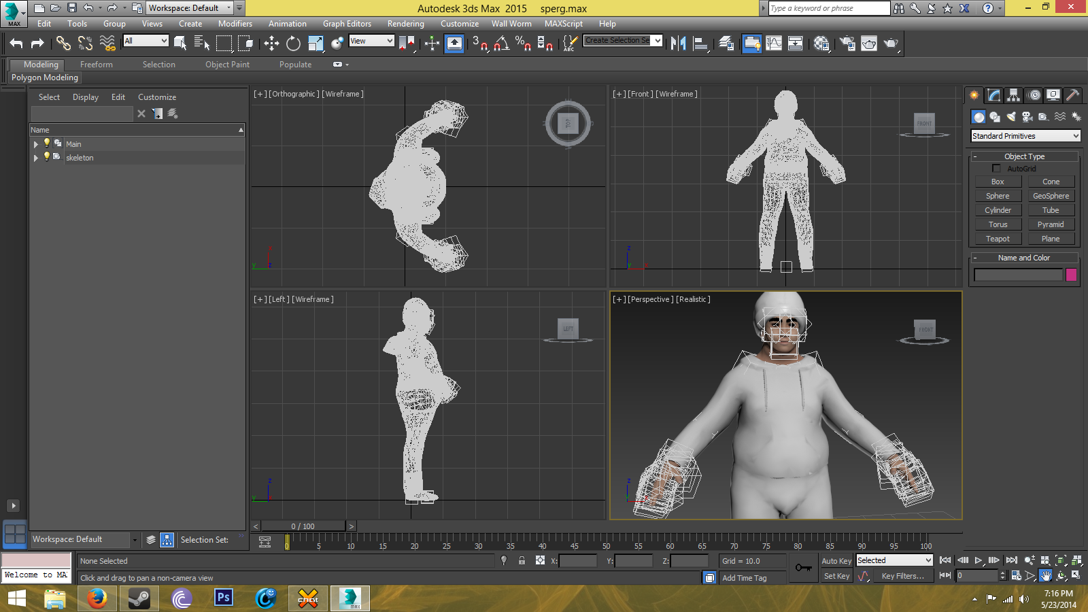This screenshot has width=1088, height=612.
Task: Toggle the Selection Lock padlock
Action: click(522, 560)
